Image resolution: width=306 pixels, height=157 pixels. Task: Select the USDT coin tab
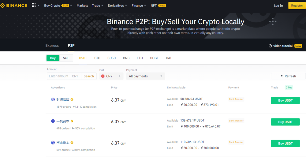tap(83, 58)
